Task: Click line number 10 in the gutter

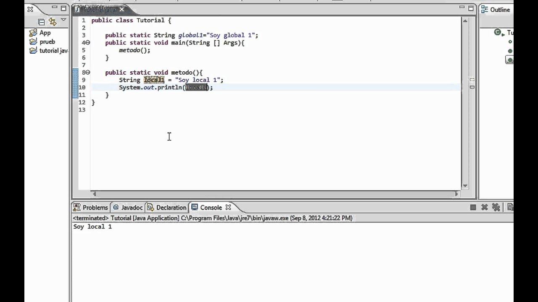Action: [x=82, y=87]
